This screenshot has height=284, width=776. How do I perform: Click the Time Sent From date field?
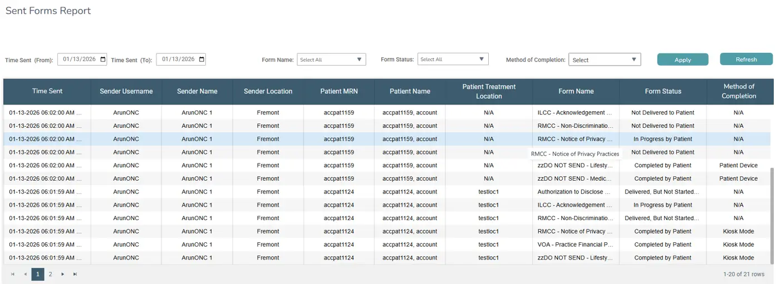pyautogui.click(x=78, y=59)
